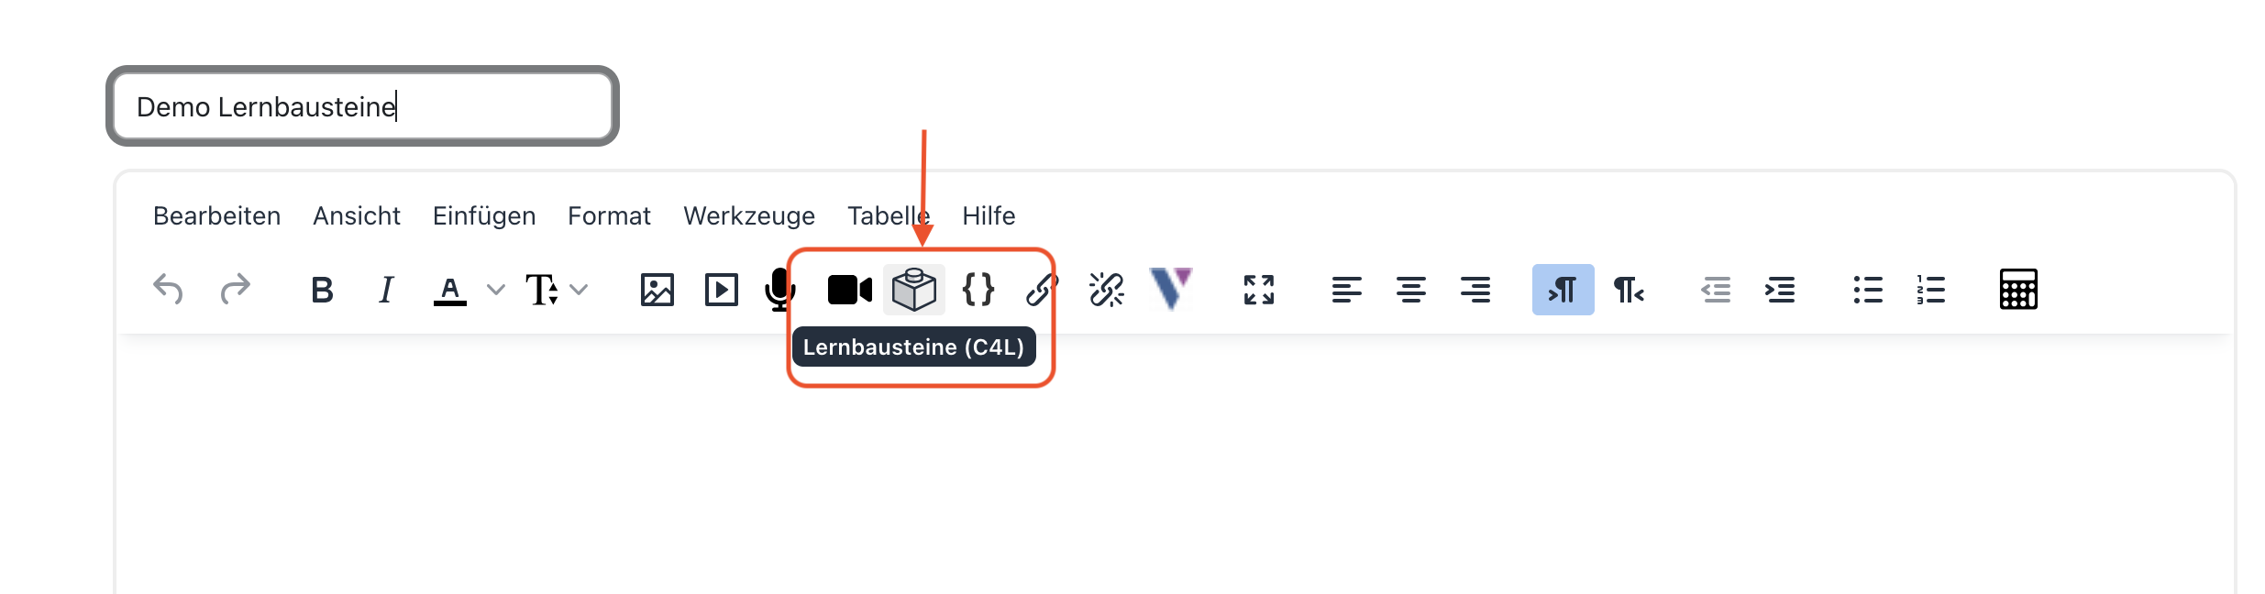Toggle italic formatting

[386, 290]
